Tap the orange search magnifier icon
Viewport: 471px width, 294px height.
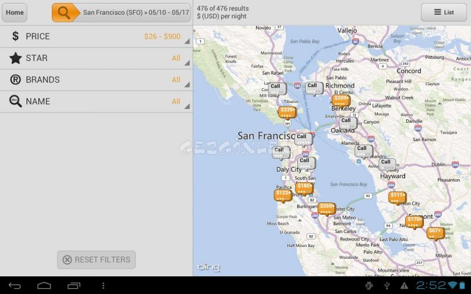click(x=64, y=12)
